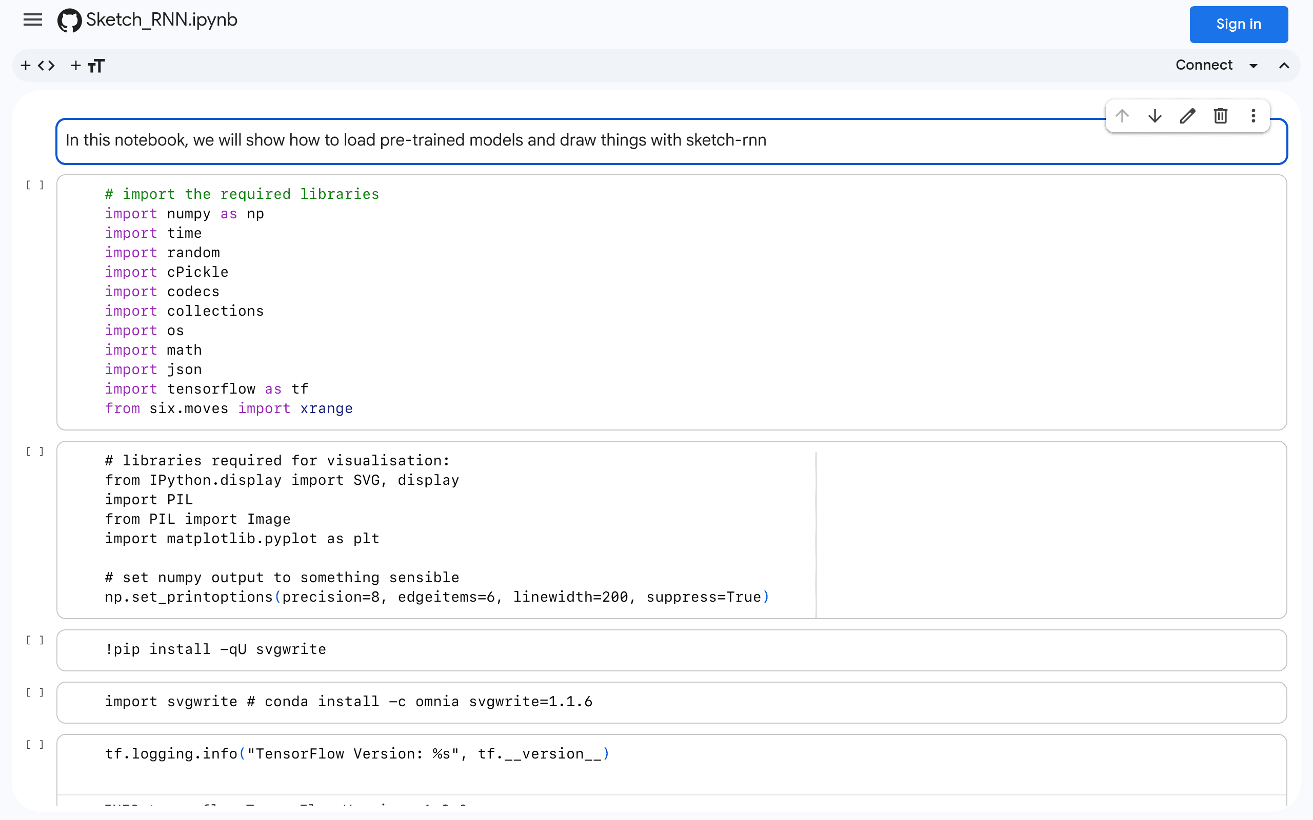
Task: Click the 'import matplotlib.pyplot as plt' line
Action: [242, 539]
